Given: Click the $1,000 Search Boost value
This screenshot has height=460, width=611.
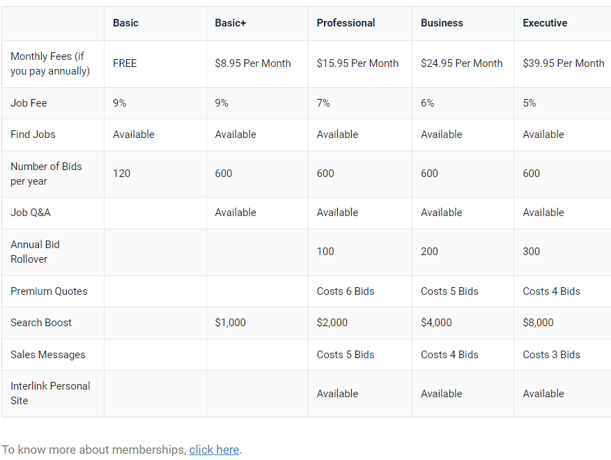Looking at the screenshot, I should pyautogui.click(x=230, y=323).
